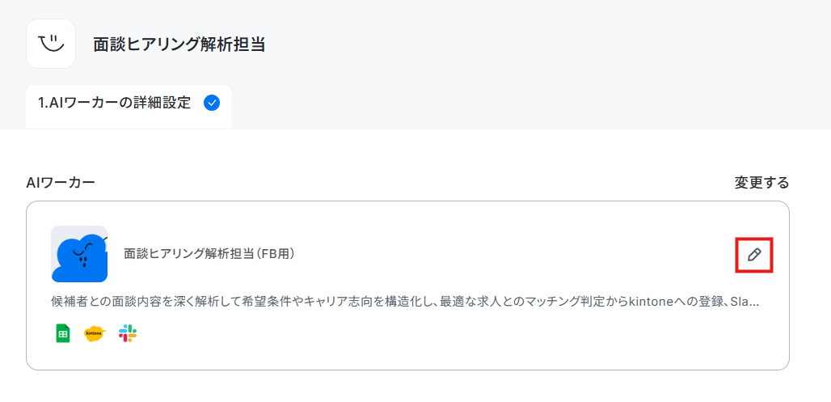The width and height of the screenshot is (831, 402).
Task: Select the colorful Slack integration icon
Action: 128,333
